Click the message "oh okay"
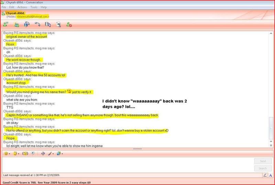 [12, 123]
